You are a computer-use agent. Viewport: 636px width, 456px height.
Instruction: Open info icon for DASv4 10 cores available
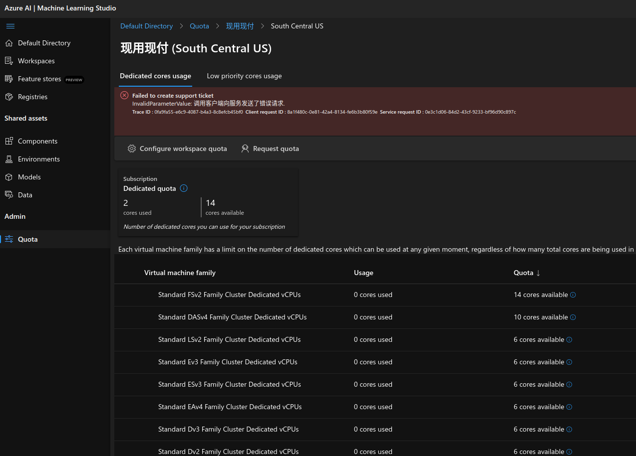pos(573,317)
